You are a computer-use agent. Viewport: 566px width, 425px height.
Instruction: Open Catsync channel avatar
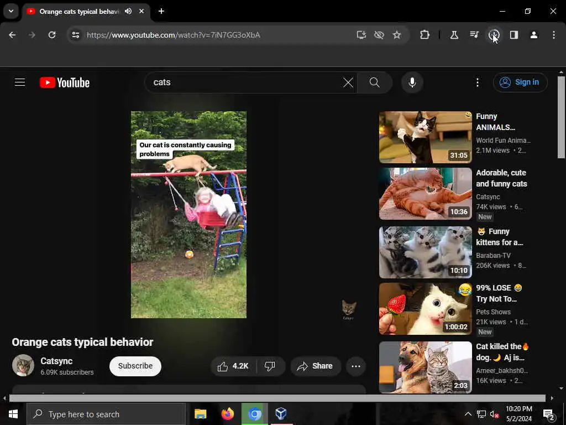(x=23, y=365)
